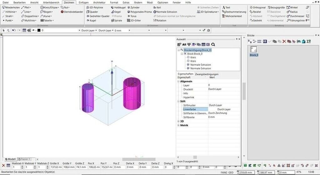
Task: Click the red delete X in Blöcke toolbar
Action: pyautogui.click(x=284, y=41)
